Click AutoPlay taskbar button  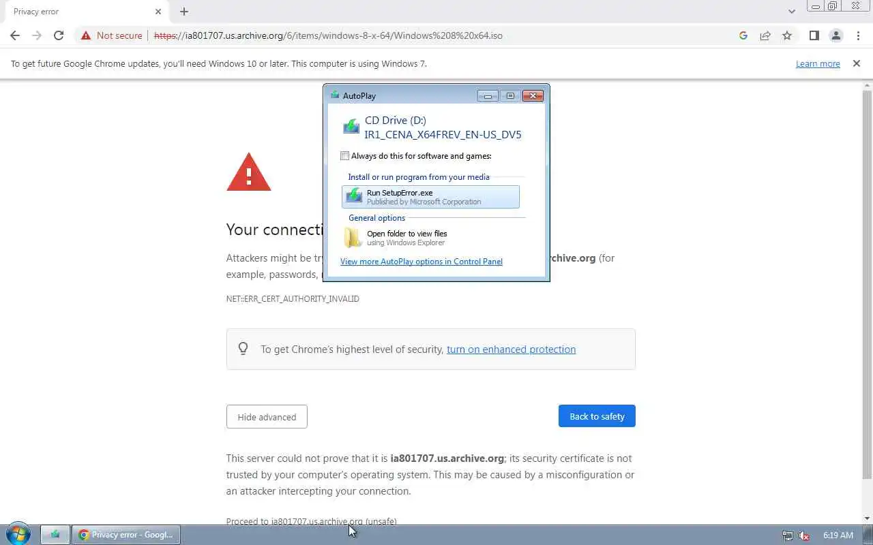coord(55,535)
